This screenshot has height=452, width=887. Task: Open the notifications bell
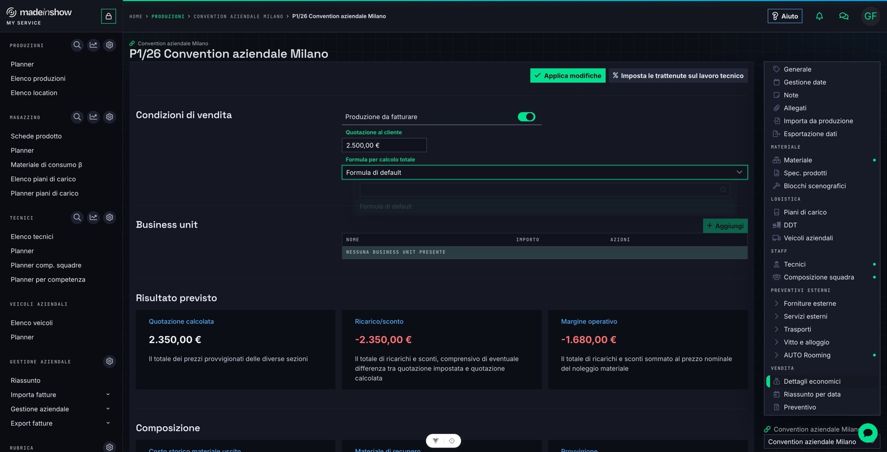(x=819, y=16)
